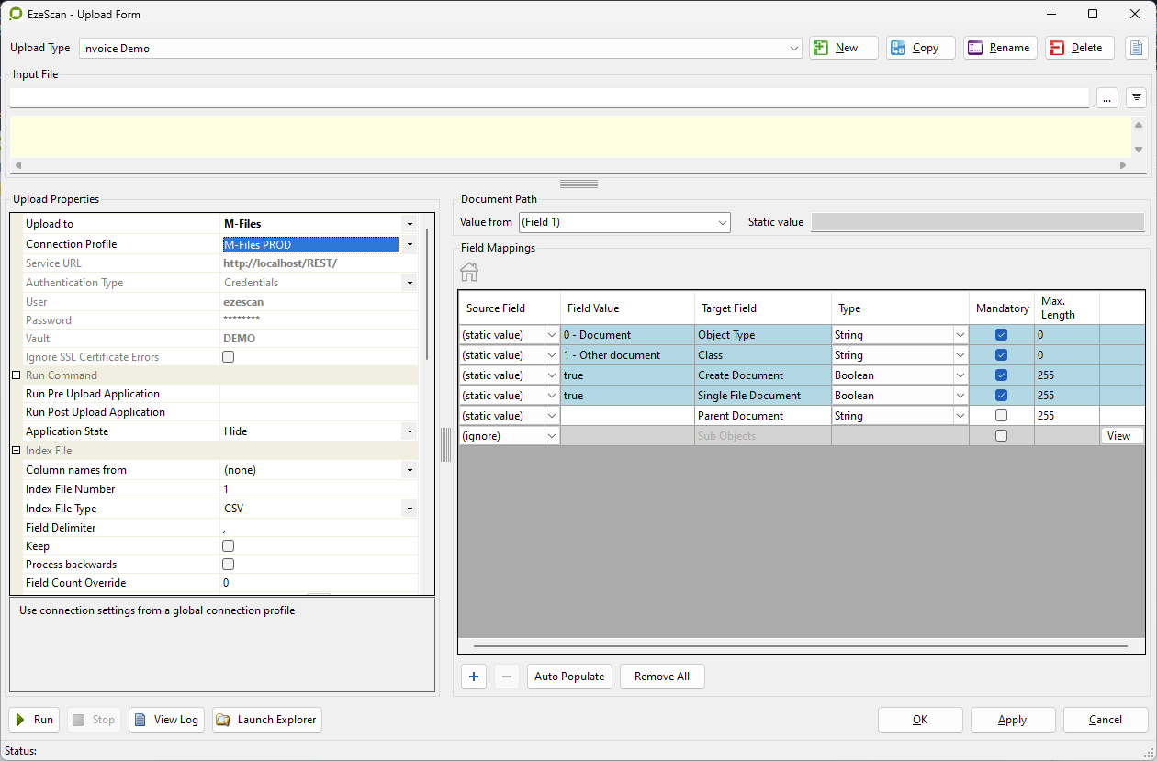Open the document notes icon beside Delete
Viewport: 1157px width, 761px height.
[1136, 48]
